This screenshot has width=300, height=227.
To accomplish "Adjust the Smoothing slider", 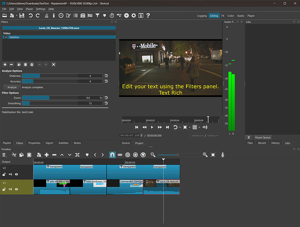I will tap(62, 103).
